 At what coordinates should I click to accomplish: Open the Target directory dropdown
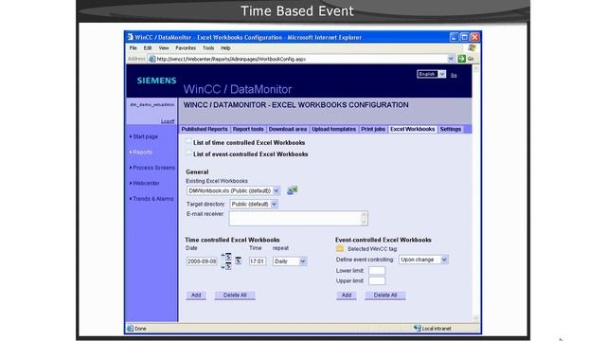click(x=274, y=204)
